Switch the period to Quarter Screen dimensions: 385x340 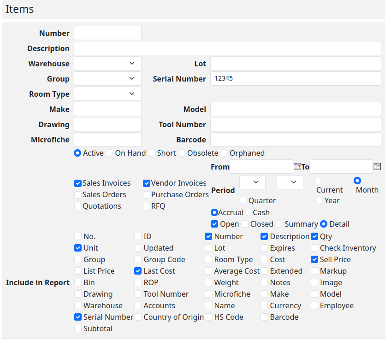click(242, 200)
